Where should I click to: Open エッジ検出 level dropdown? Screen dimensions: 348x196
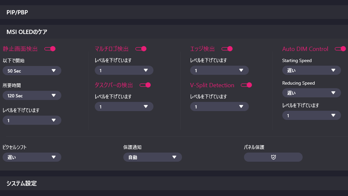click(219, 70)
